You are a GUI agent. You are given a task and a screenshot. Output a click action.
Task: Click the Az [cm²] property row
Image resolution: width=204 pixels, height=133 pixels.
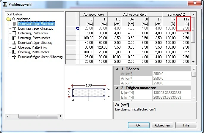(x=156, y=83)
